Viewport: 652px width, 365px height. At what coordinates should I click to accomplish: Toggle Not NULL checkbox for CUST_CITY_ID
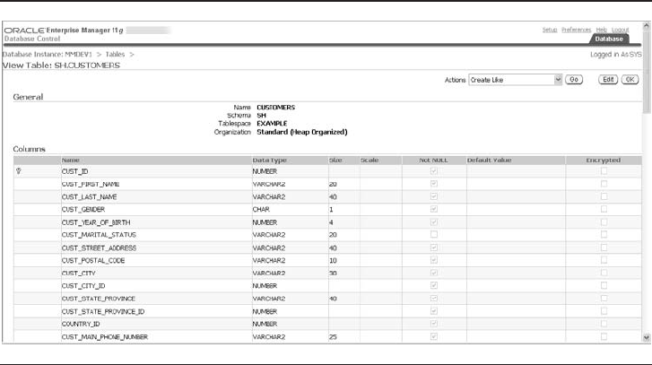click(x=434, y=285)
